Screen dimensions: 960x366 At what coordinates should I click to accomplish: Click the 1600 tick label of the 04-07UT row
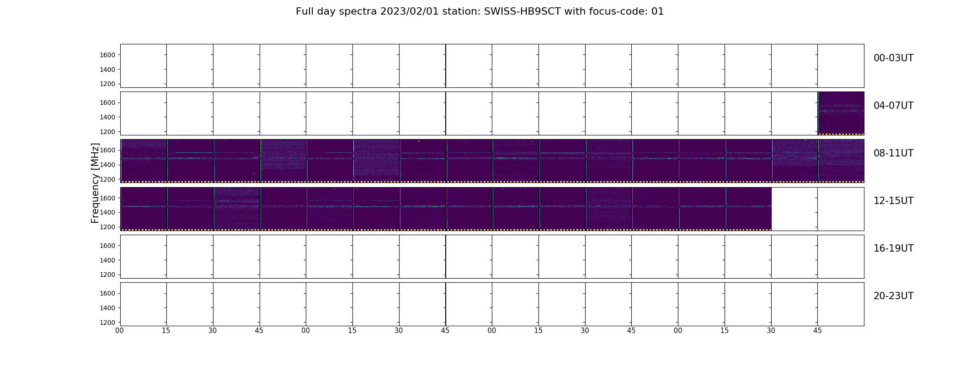pyautogui.click(x=107, y=102)
